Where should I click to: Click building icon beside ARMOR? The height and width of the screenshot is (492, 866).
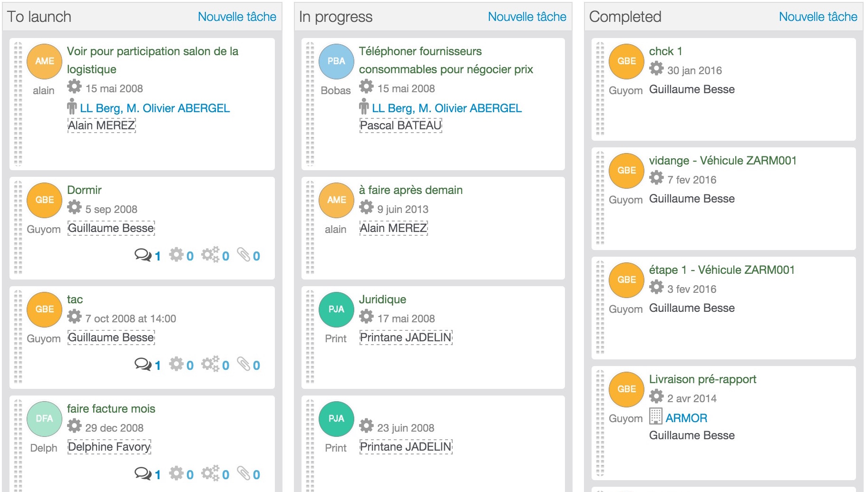click(x=655, y=416)
